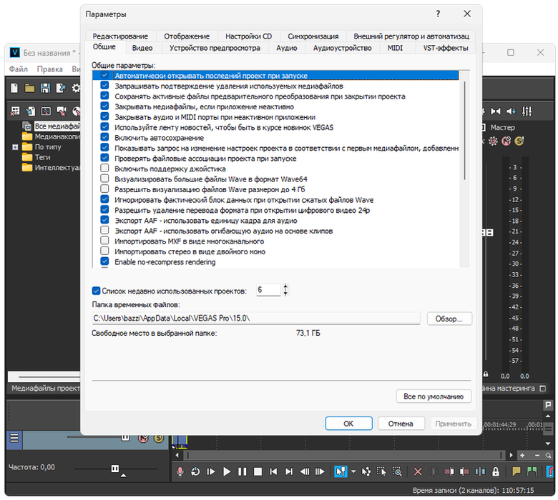
Task: Step to Previous Frame in the transport bar
Action: coord(305,471)
